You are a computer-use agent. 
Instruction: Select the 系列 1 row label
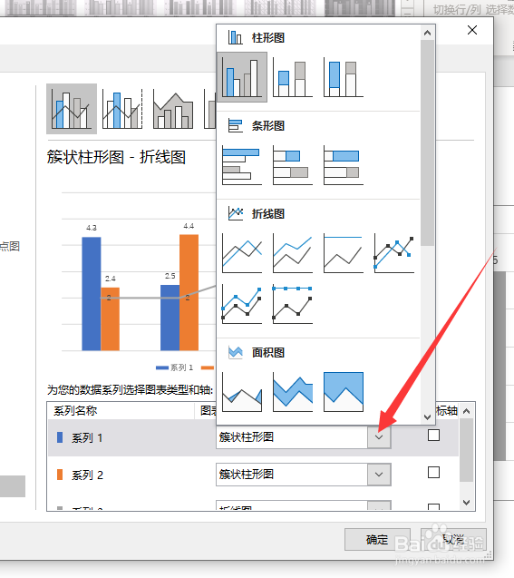(87, 438)
